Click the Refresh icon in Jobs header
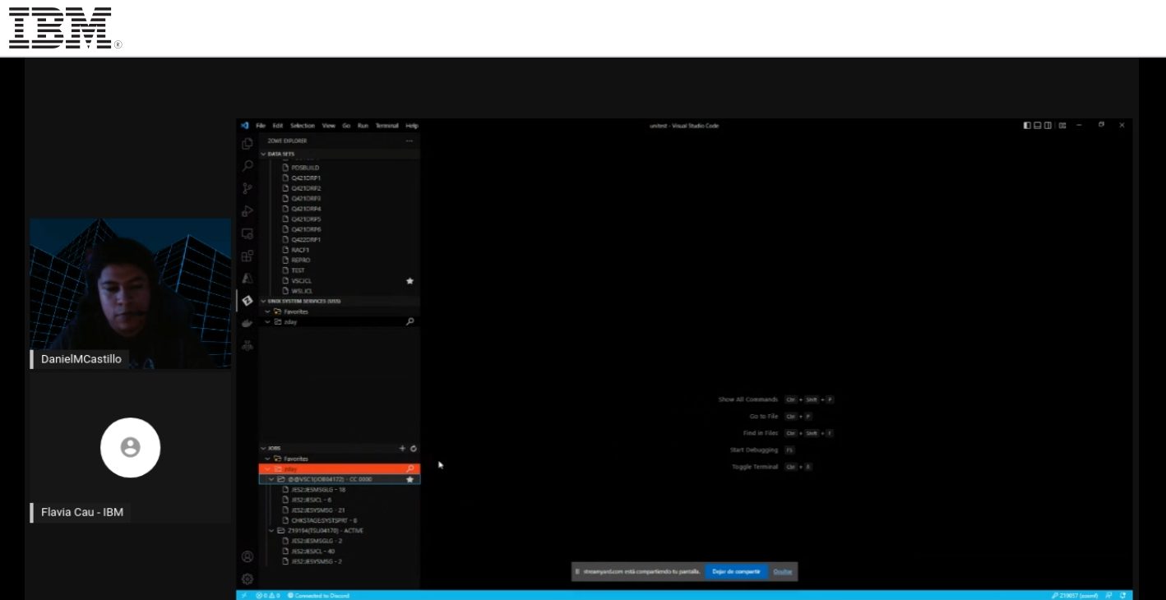Image resolution: width=1166 pixels, height=600 pixels. (x=414, y=449)
